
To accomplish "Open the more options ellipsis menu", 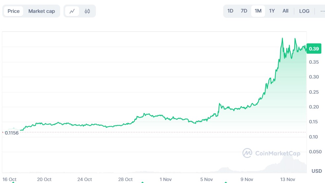I will (322, 11).
